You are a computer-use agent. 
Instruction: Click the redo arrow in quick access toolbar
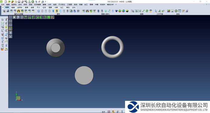(x=39, y=2)
